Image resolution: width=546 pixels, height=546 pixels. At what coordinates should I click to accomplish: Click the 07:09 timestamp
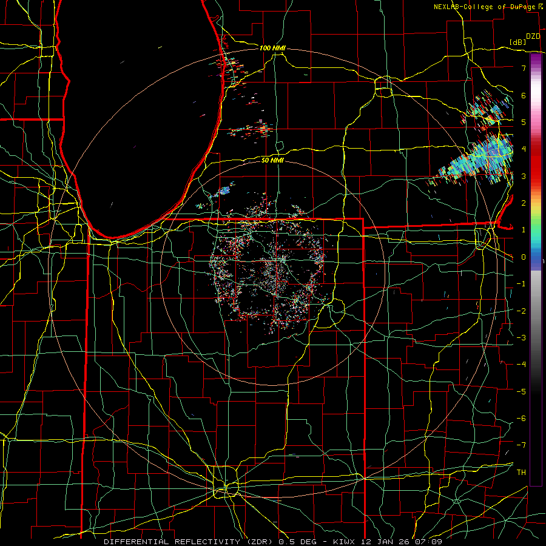(428, 542)
